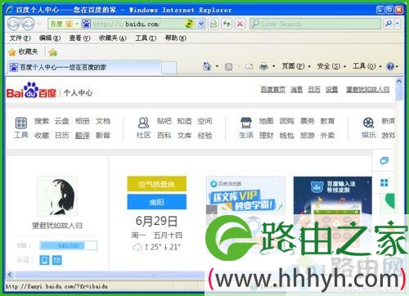Click the search magnifier button
The image size is (409, 296).
389,24
